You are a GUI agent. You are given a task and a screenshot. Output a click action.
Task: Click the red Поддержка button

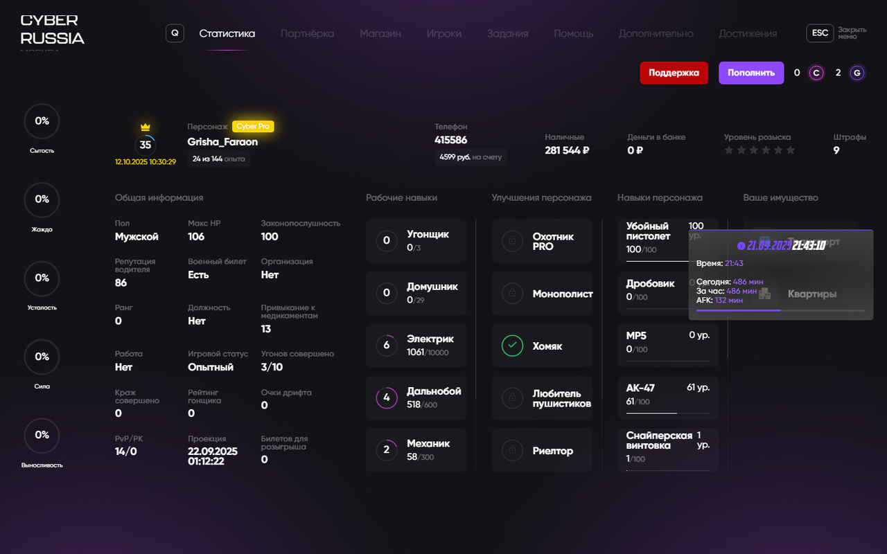pyautogui.click(x=674, y=73)
